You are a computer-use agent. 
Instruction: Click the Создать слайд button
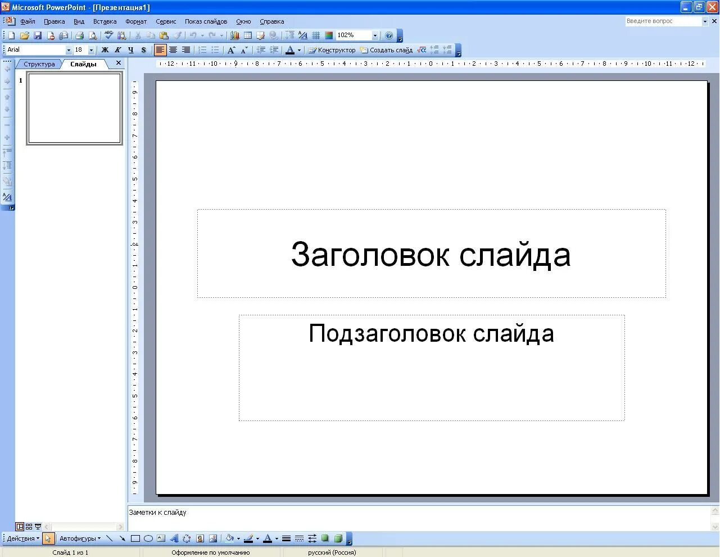coord(387,50)
